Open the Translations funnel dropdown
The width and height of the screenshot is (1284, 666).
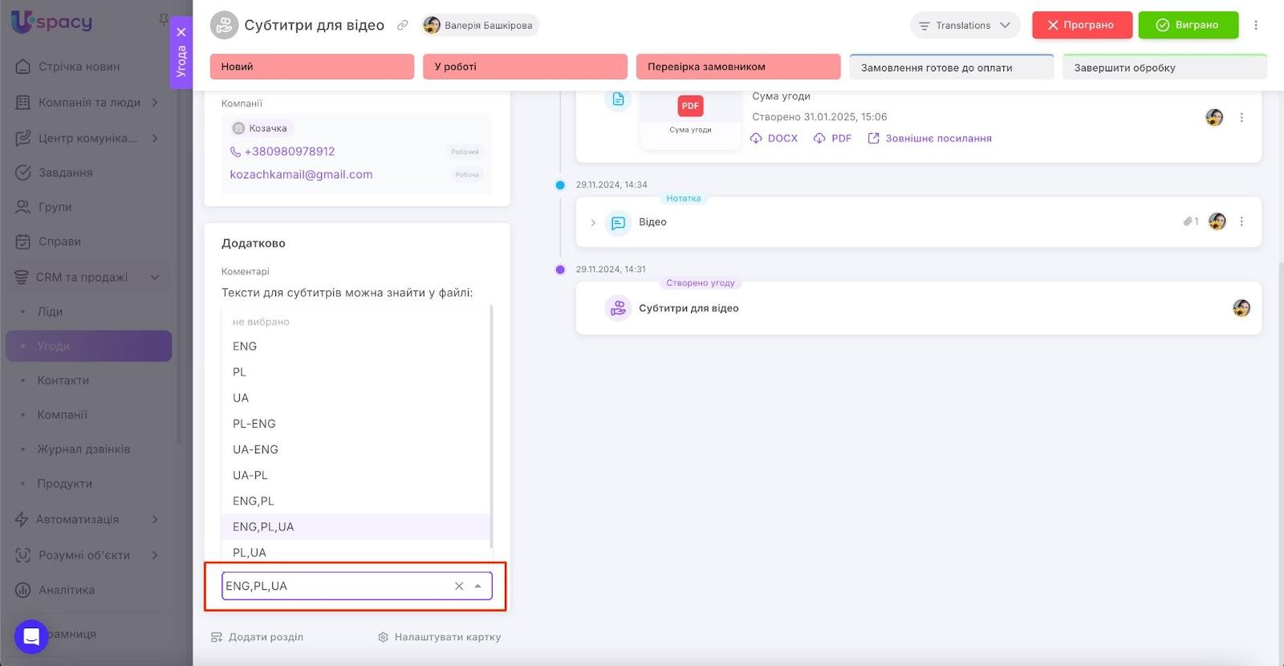[965, 26]
